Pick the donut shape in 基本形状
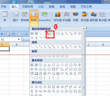110x96 pixels. 41,73
